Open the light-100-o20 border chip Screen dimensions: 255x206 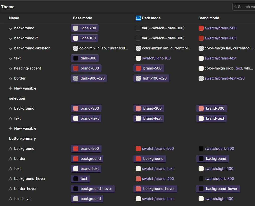[151, 79]
